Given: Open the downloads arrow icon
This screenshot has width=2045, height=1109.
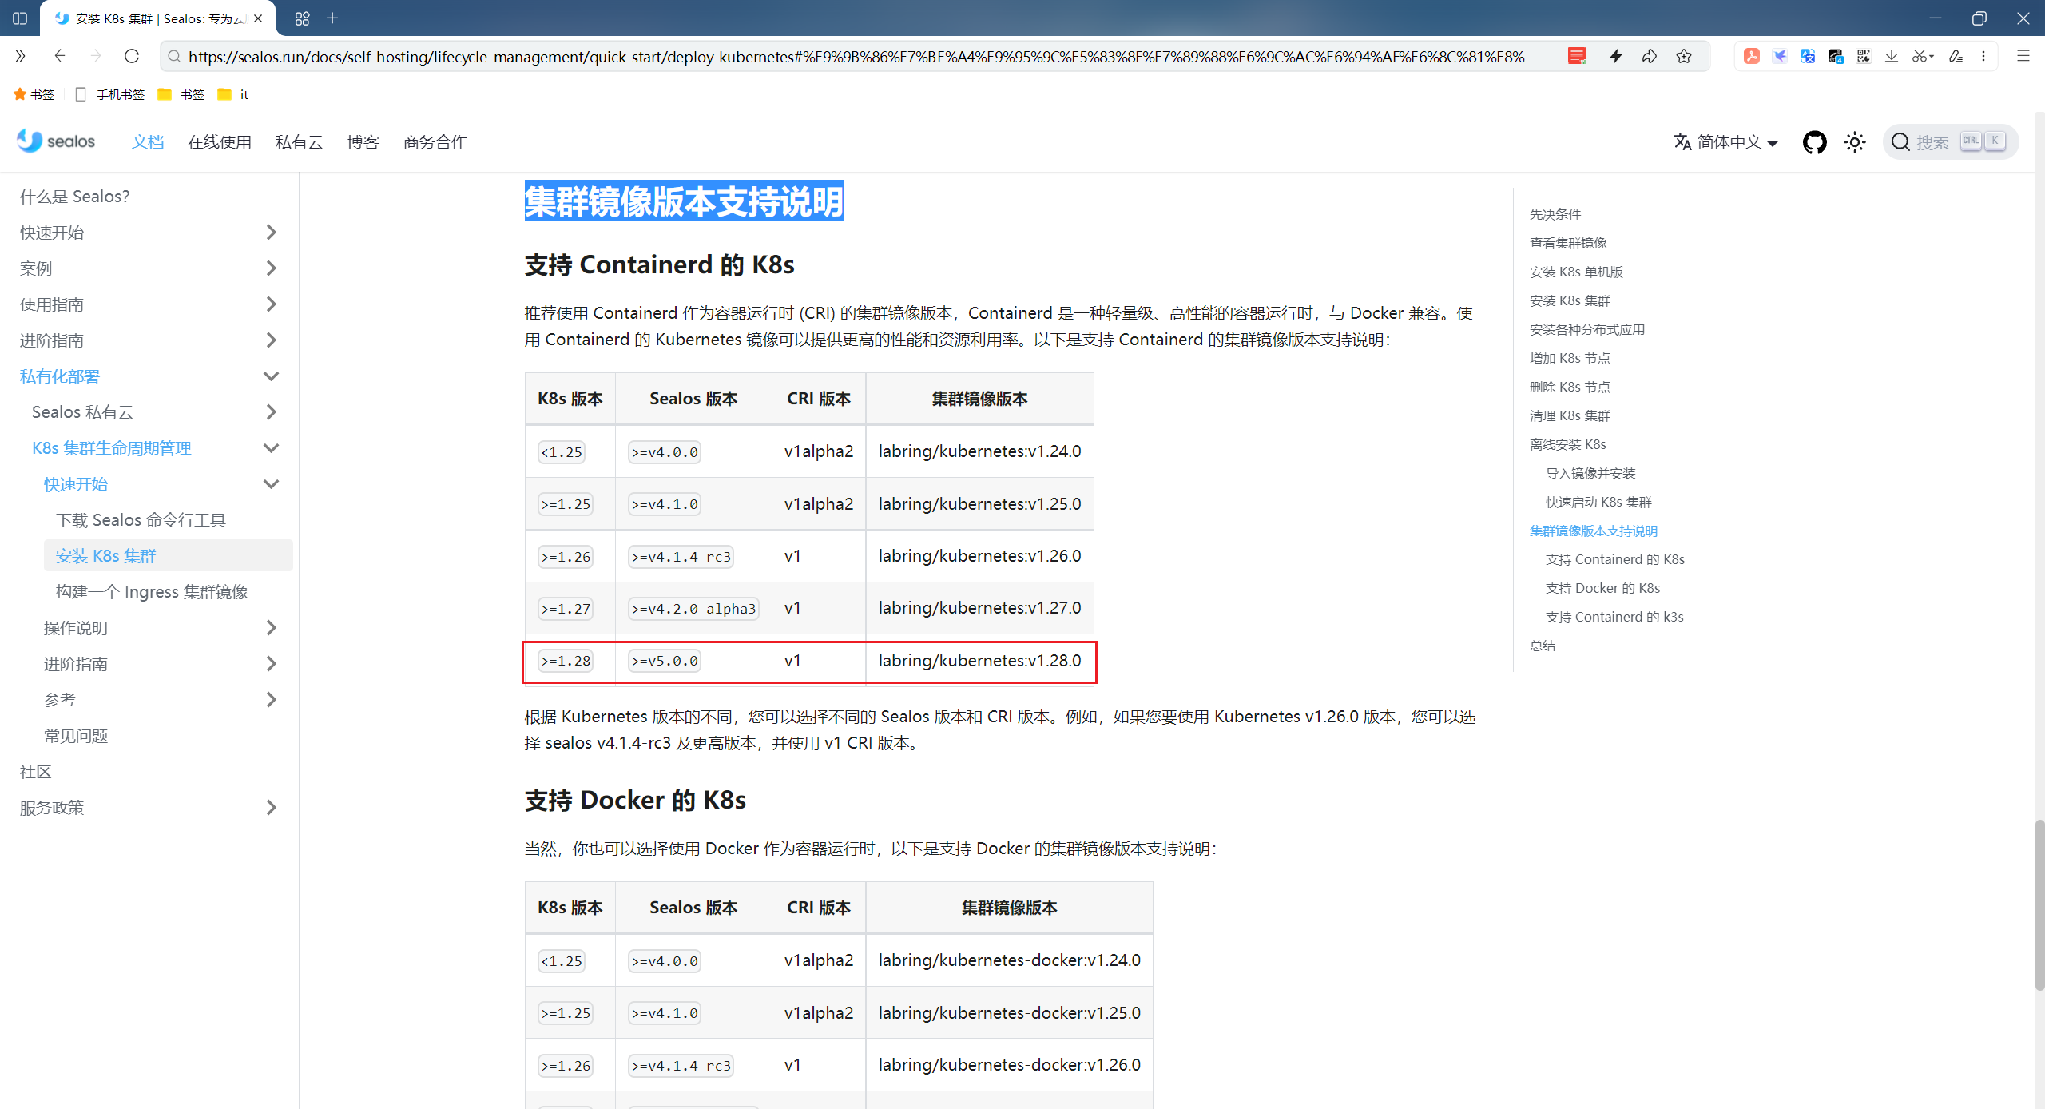Looking at the screenshot, I should 1892,56.
